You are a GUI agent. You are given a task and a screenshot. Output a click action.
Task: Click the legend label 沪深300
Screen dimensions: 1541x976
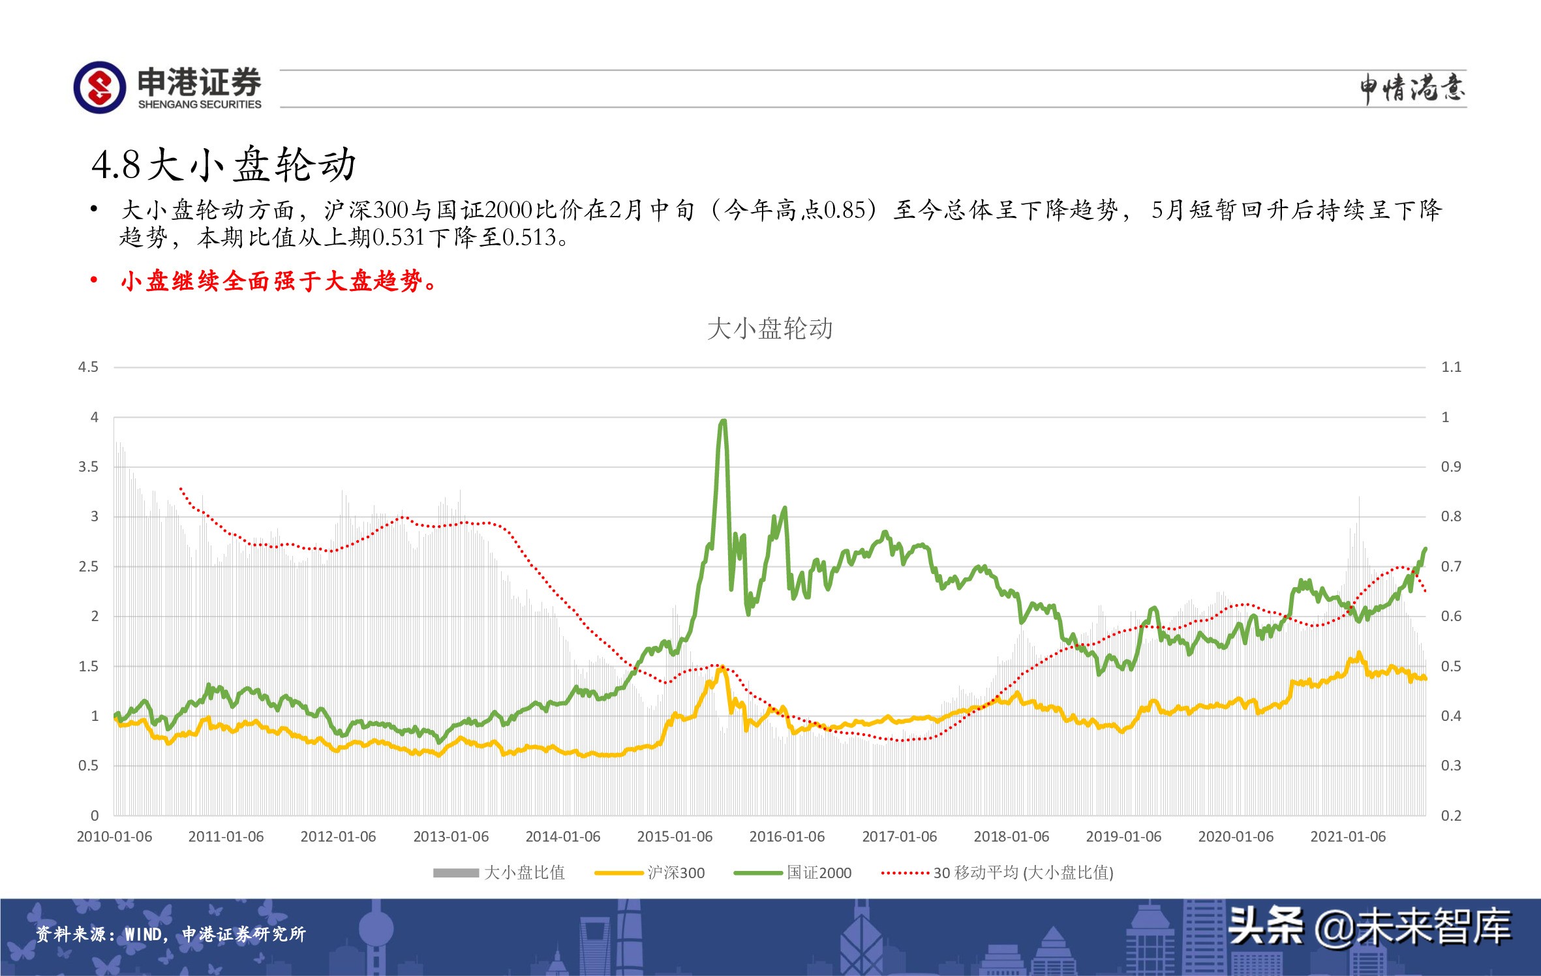click(676, 873)
